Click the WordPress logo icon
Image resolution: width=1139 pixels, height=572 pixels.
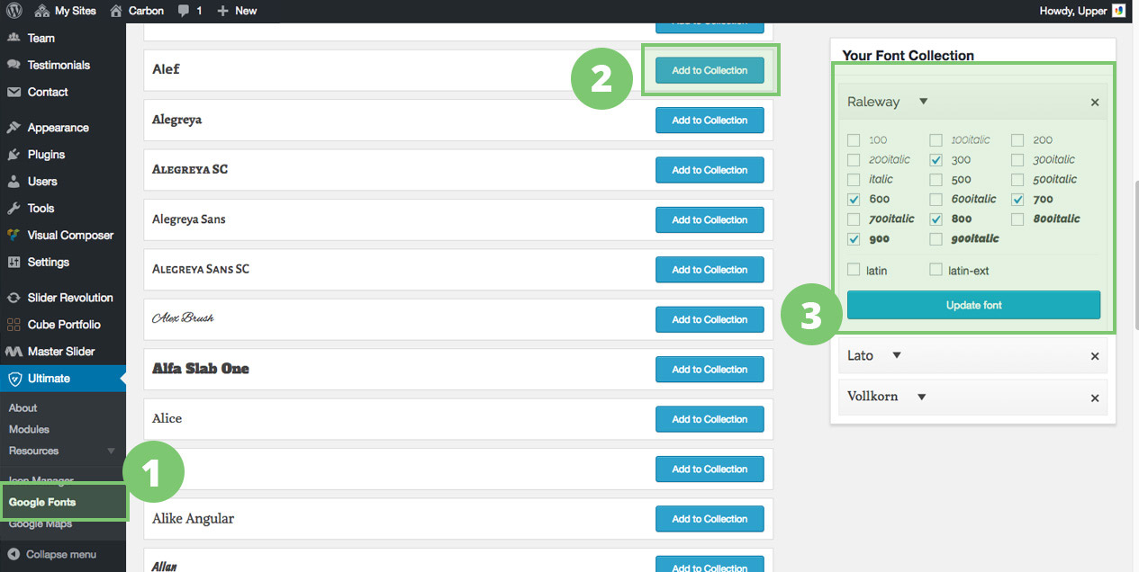point(14,11)
